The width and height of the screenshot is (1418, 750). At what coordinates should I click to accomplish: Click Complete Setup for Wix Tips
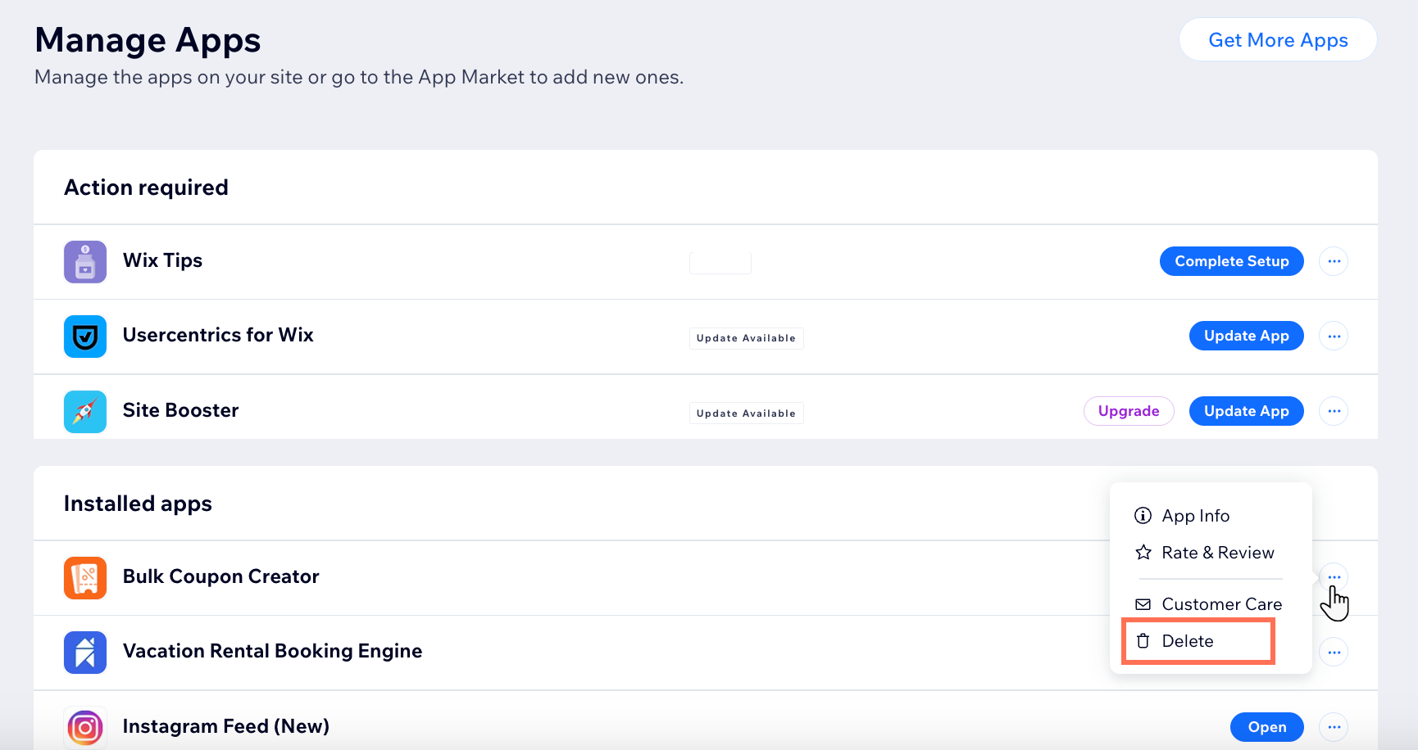(x=1231, y=261)
